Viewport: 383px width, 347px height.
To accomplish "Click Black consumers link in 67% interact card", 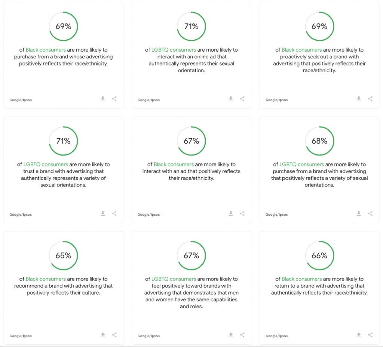I will coord(174,165).
